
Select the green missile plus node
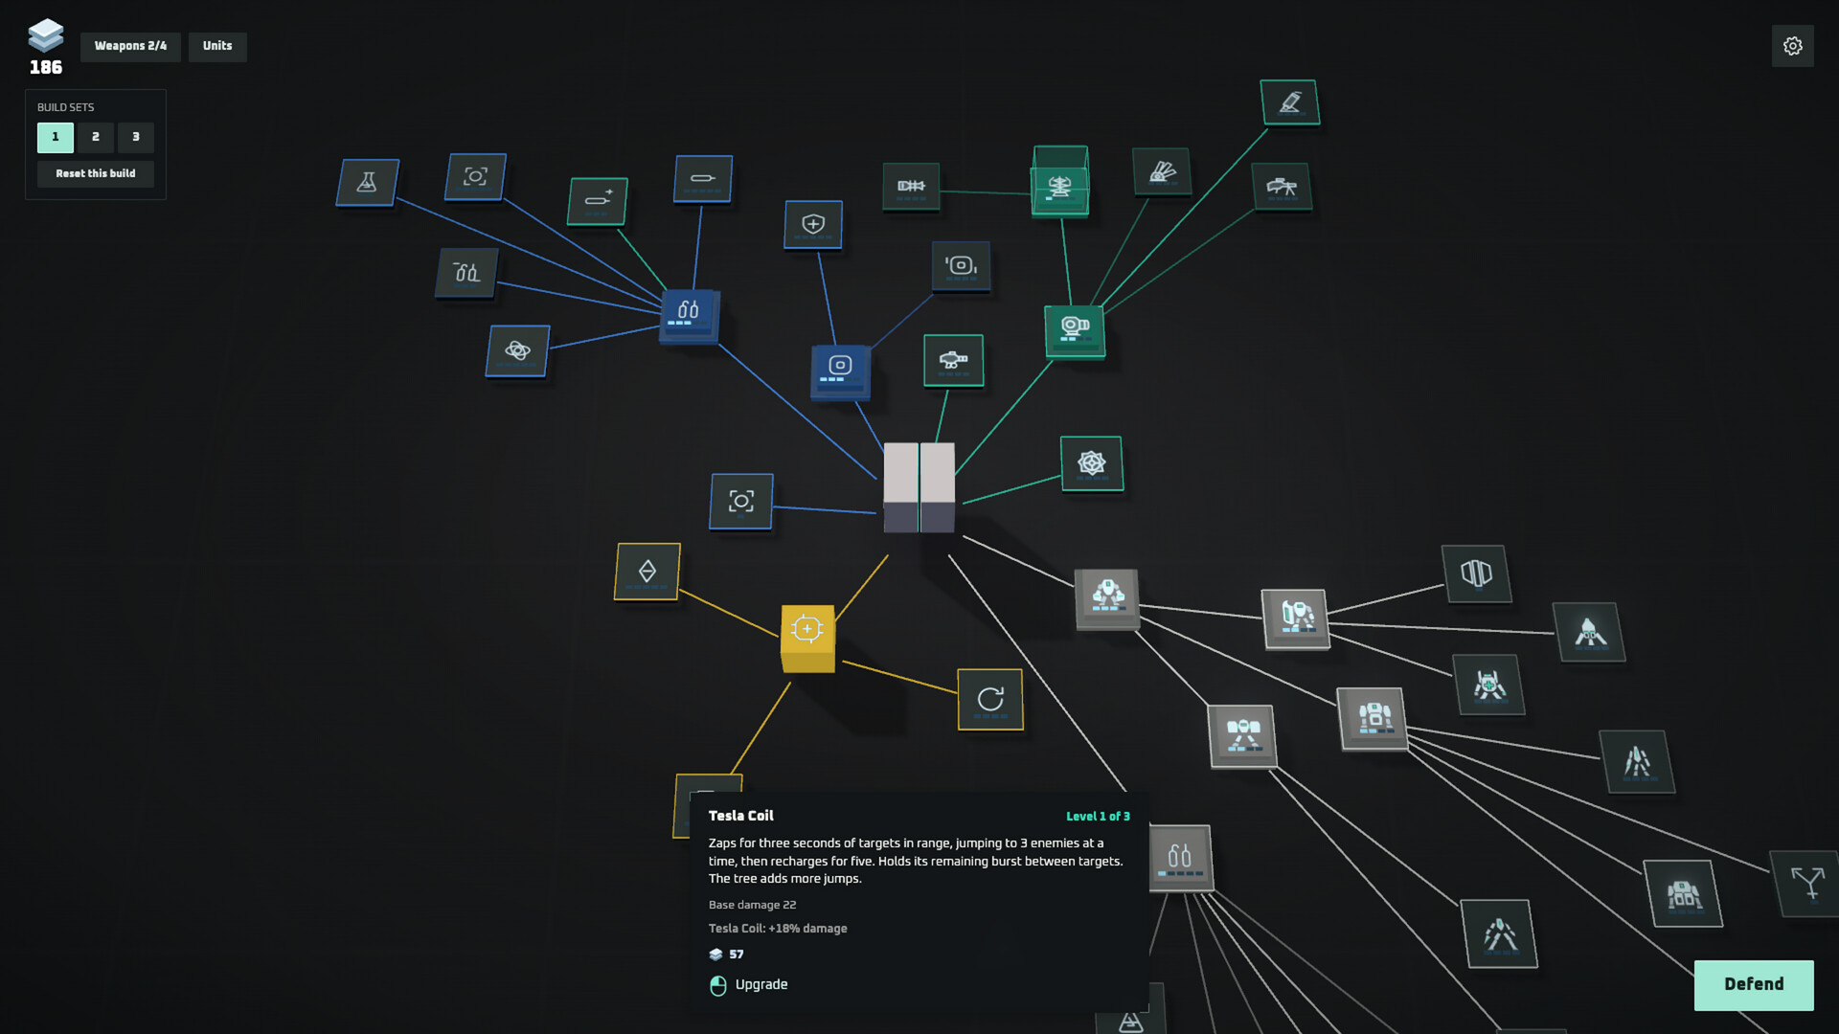click(598, 200)
